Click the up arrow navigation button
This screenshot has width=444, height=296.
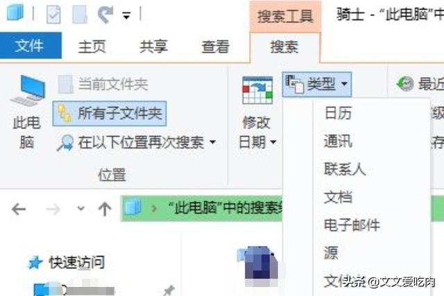[x=105, y=209]
